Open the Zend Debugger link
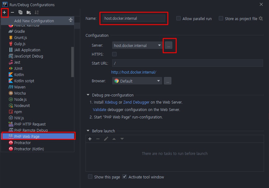Viewport: 269px width, 188px height. click(x=136, y=102)
